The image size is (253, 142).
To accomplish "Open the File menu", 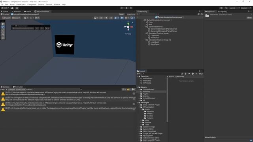I will point(2,4).
